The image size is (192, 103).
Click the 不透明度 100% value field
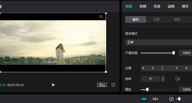186,53
